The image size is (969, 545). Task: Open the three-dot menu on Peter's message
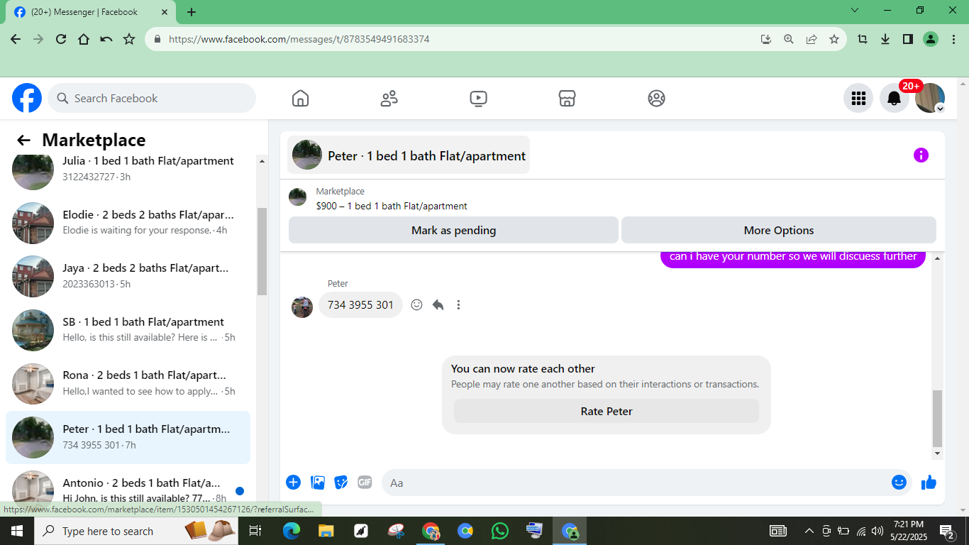tap(458, 304)
